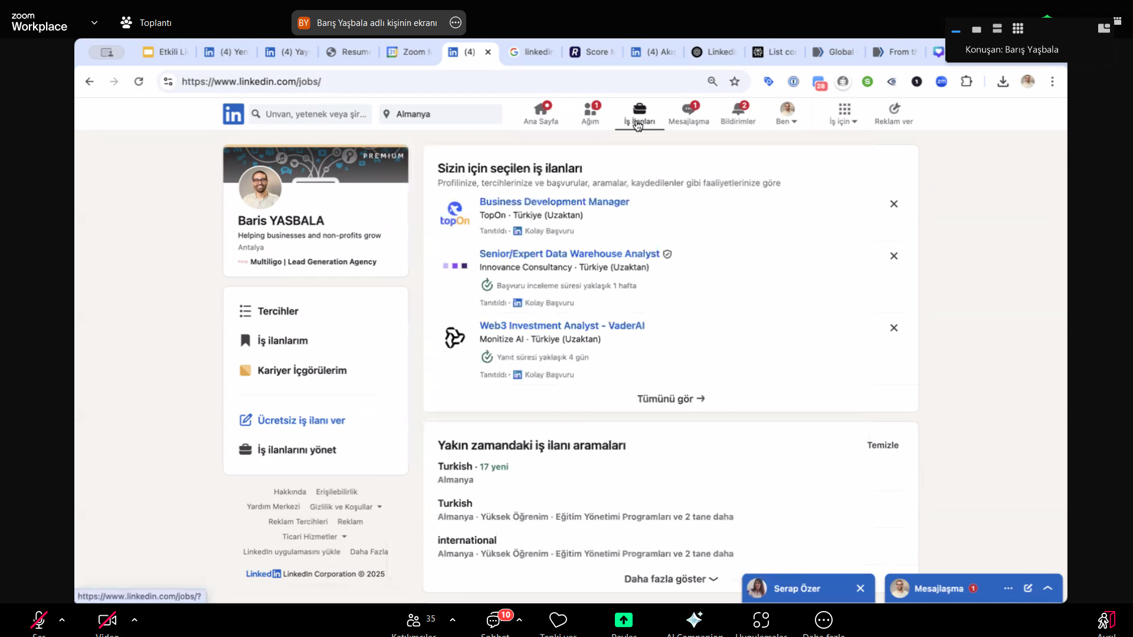
Task: Select İş ilanlarım in sidebar
Action: (282, 341)
